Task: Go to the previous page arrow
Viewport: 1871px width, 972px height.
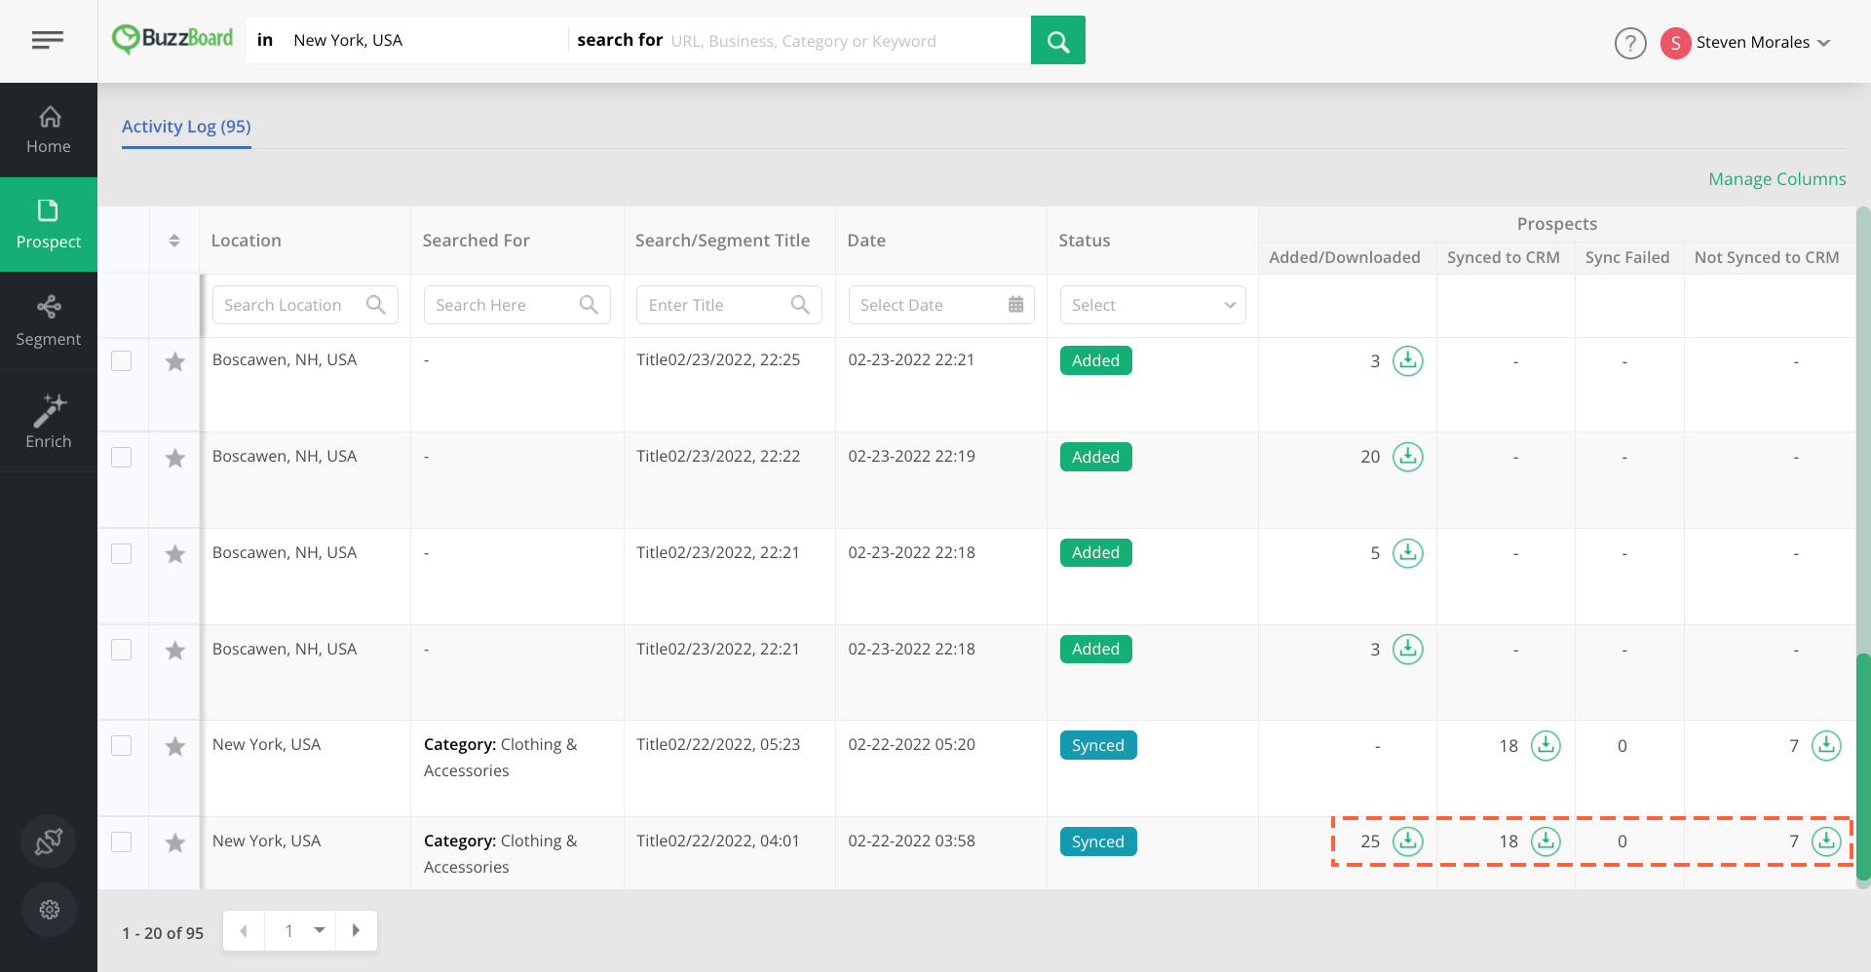Action: pyautogui.click(x=244, y=931)
